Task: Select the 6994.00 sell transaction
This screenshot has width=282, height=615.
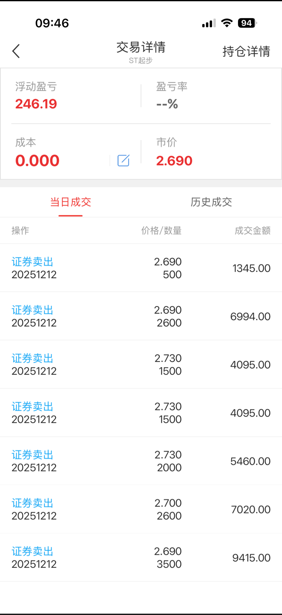Action: [x=141, y=316]
